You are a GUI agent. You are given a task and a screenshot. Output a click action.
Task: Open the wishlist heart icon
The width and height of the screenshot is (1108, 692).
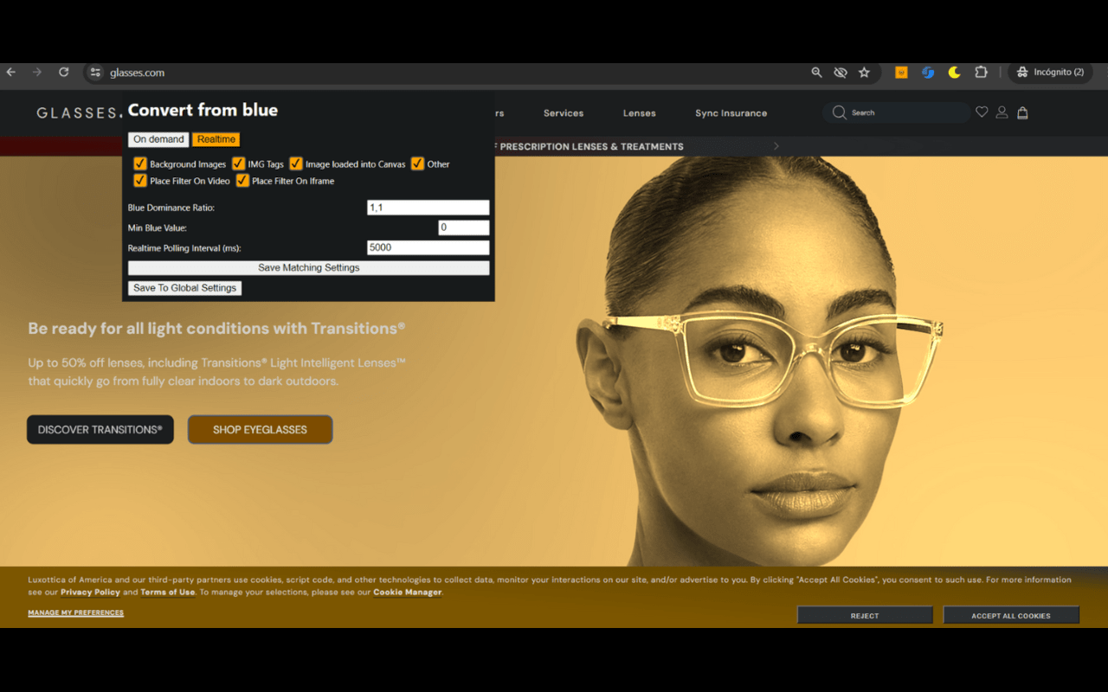[982, 112]
